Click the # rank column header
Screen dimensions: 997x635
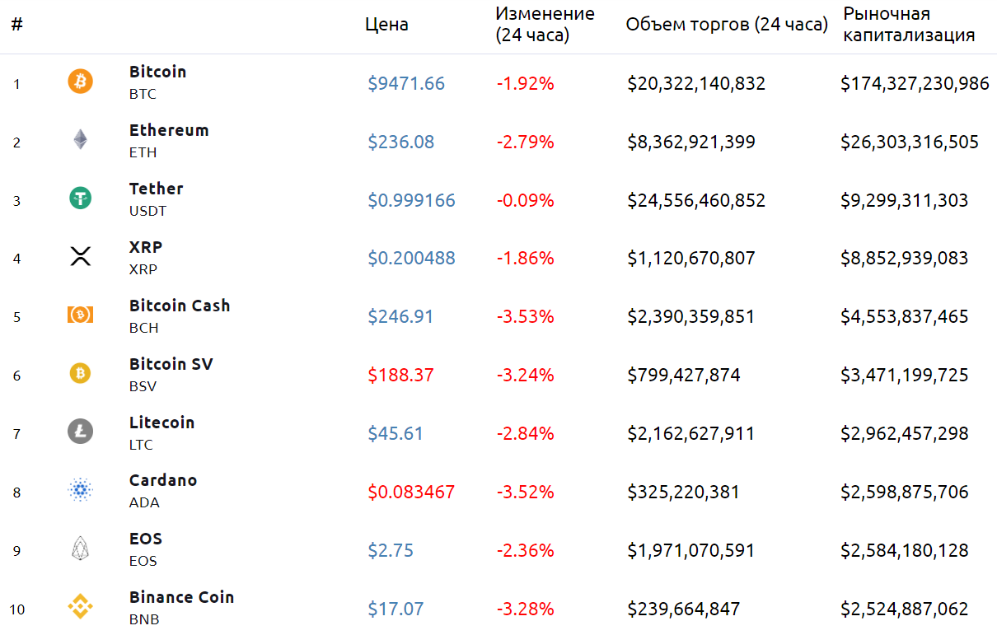tap(16, 25)
